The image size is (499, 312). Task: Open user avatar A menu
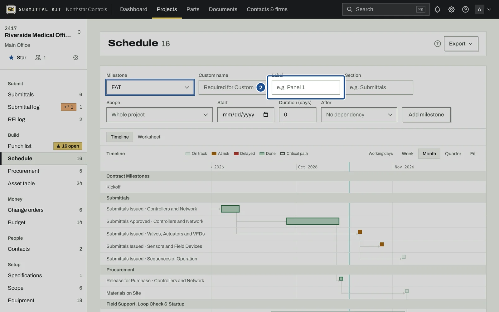[483, 9]
